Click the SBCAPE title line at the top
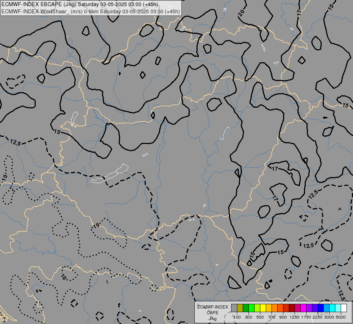The width and height of the screenshot is (353, 324). tap(80, 4)
